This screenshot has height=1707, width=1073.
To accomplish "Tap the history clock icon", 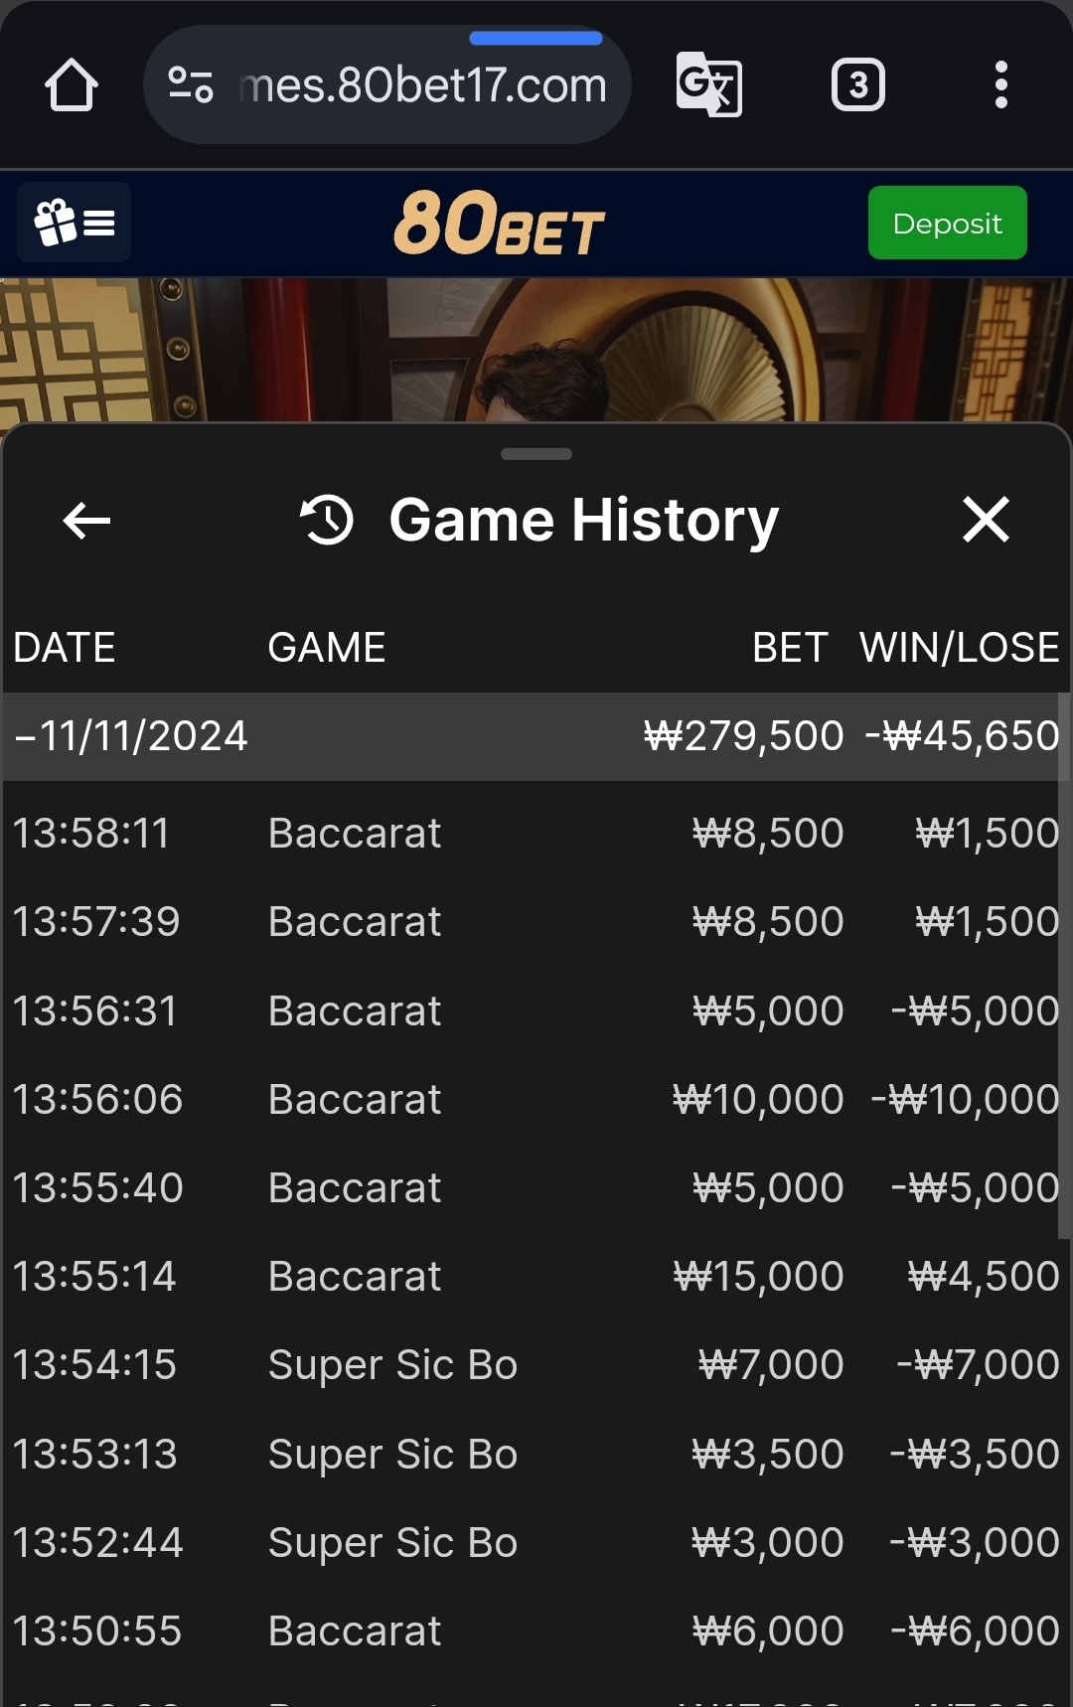I will 327,520.
